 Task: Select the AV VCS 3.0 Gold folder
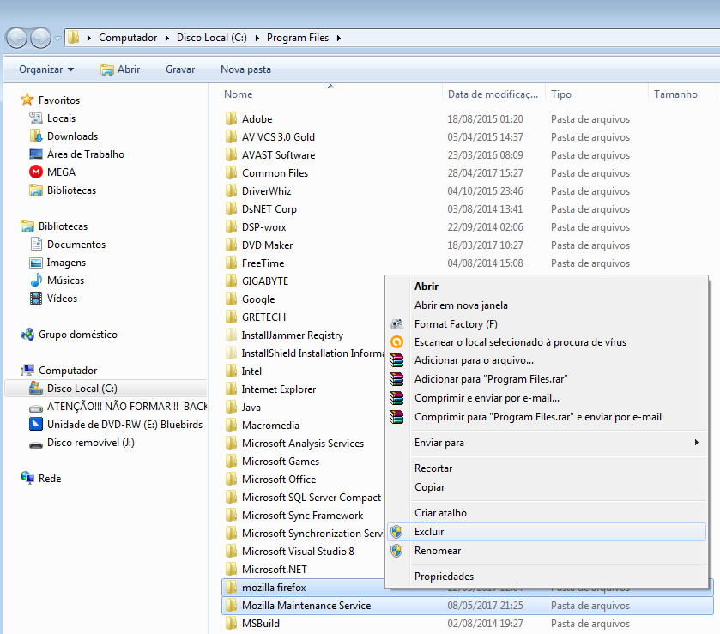click(x=278, y=136)
